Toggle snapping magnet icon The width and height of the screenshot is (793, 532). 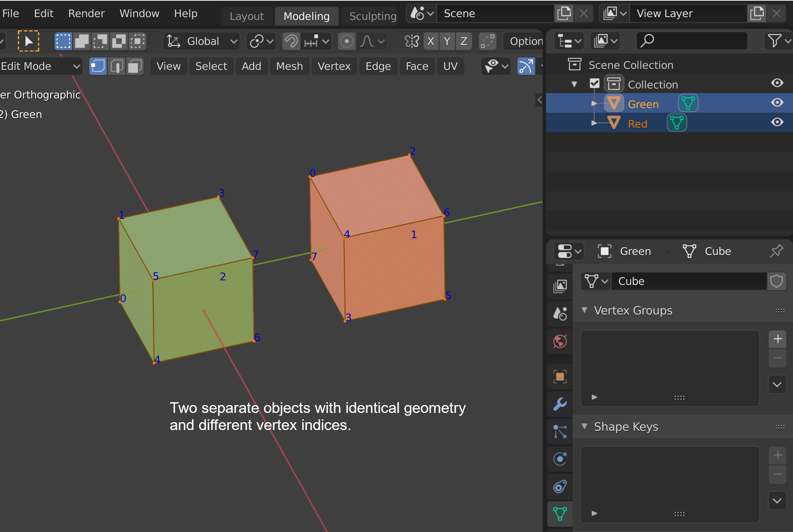[x=291, y=41]
